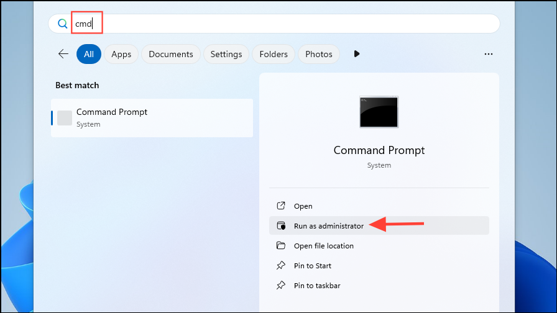Switch to the Folders filter
The image size is (557, 313).
click(x=274, y=54)
